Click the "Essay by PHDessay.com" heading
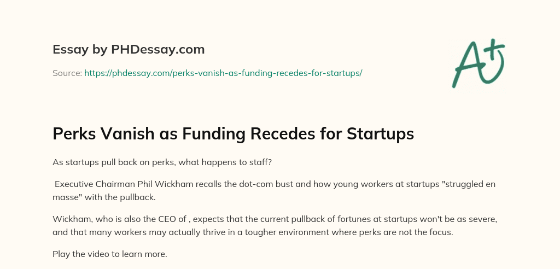The width and height of the screenshot is (560, 269). (129, 50)
